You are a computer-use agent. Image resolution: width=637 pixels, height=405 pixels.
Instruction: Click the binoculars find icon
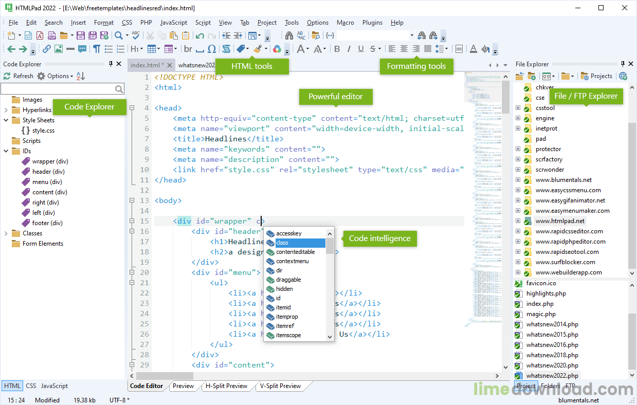289,35
